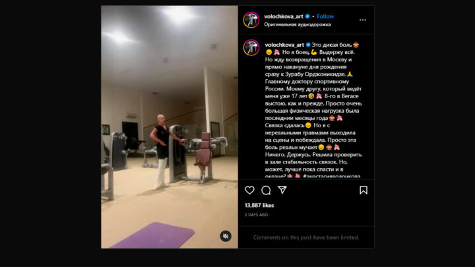Share the post with the paper plane icon
Viewport: 475px width, 267px height.
pyautogui.click(x=282, y=190)
